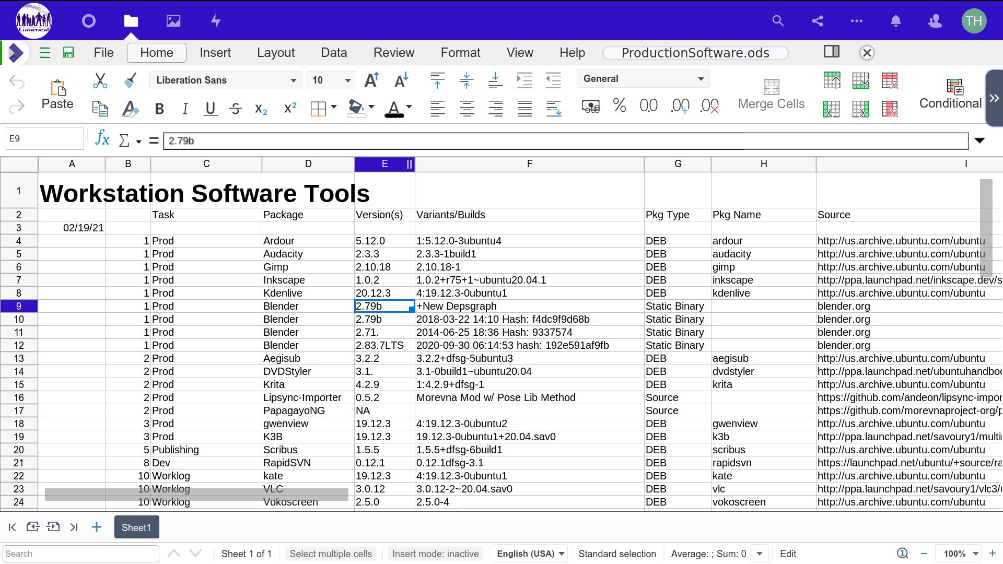Click the font color swatch

pyautogui.click(x=394, y=109)
